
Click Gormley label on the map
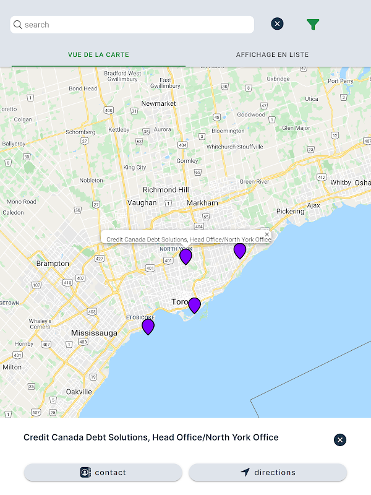187,161
